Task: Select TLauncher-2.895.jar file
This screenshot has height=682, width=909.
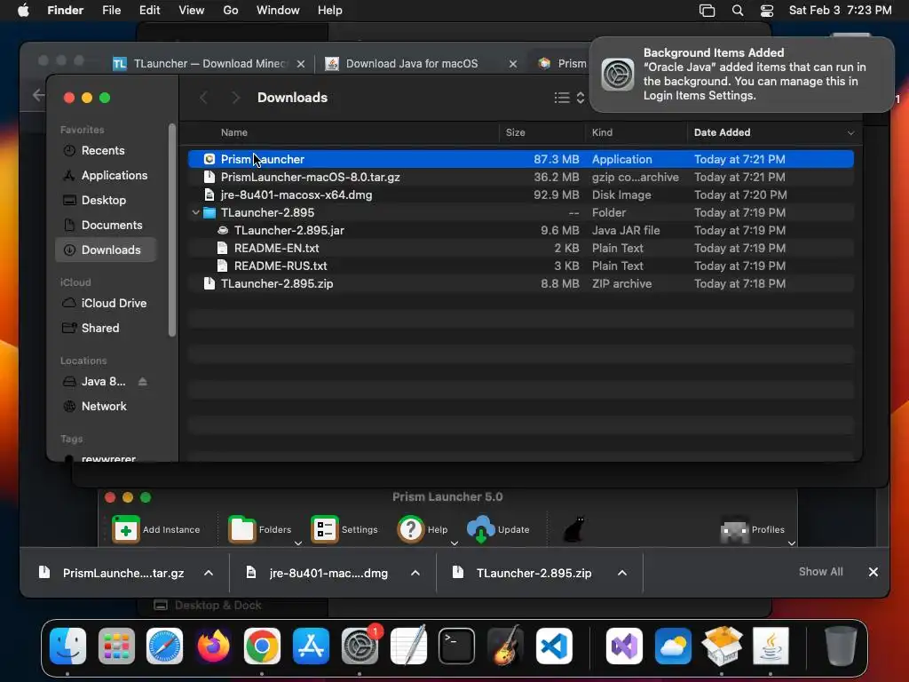Action: pyautogui.click(x=520, y=230)
